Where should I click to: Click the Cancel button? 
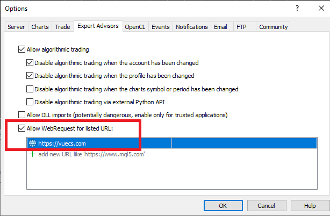tap(267, 205)
